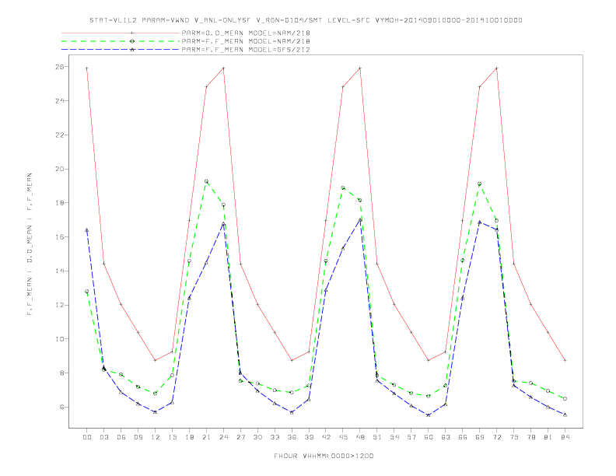
Task: Click green circle marker at hour 69 peak
Action: pyautogui.click(x=480, y=184)
